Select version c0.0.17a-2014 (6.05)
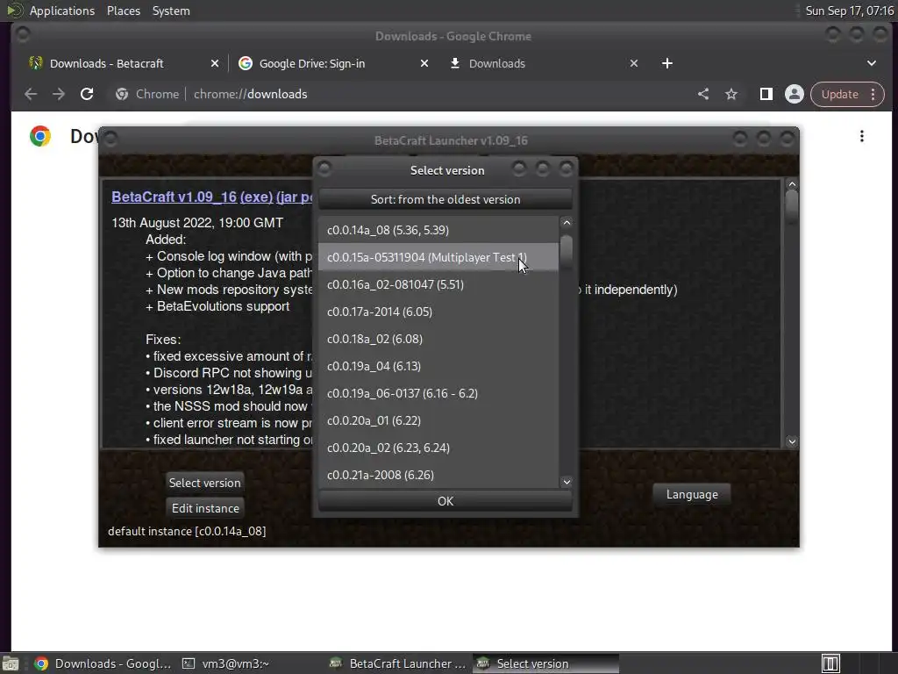Screen dimensions: 898x674 pos(438,312)
